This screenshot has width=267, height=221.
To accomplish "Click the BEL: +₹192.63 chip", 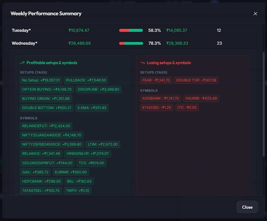I will (x=79, y=181).
